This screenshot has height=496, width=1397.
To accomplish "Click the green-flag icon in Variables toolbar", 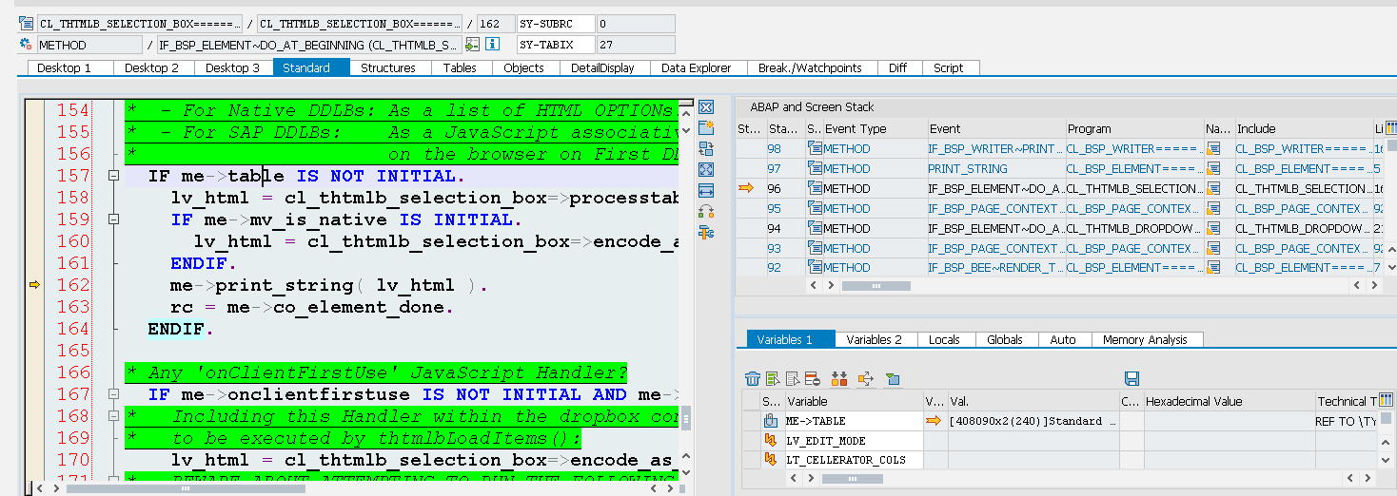I will (893, 378).
